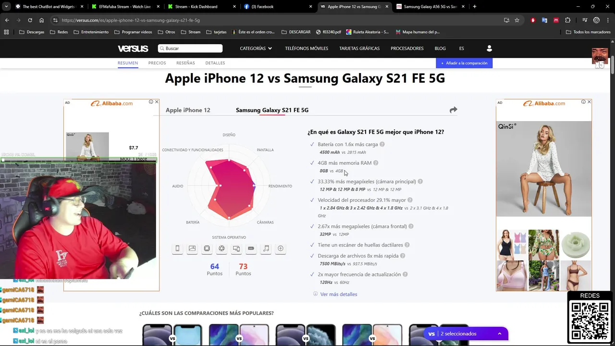Click the browser reload button
This screenshot has height=346, width=615.
click(x=30, y=20)
